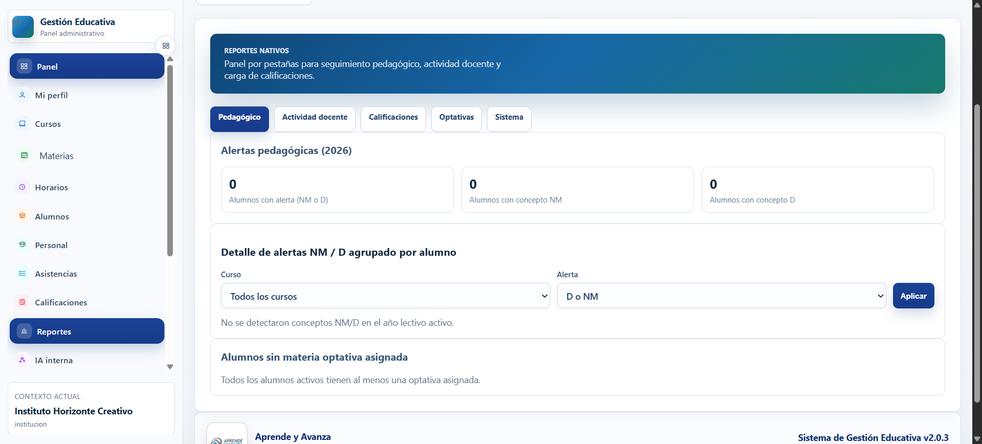This screenshot has height=444, width=982.
Task: Click the Materias icon in sidebar
Action: click(24, 156)
